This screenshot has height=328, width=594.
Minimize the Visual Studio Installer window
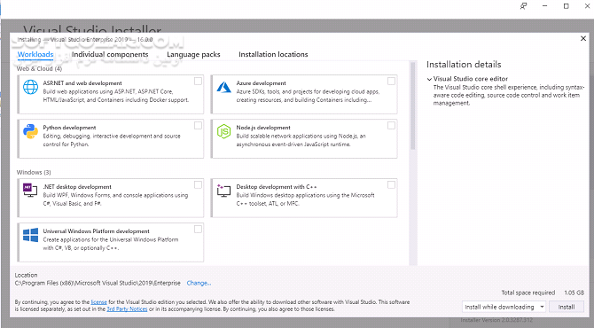click(544, 6)
